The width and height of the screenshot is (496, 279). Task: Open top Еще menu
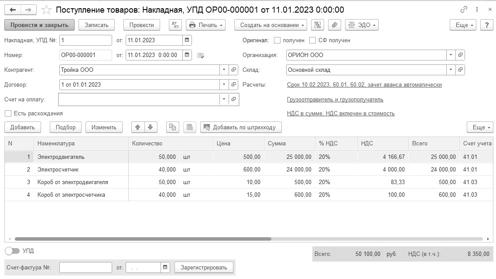pos(463,25)
